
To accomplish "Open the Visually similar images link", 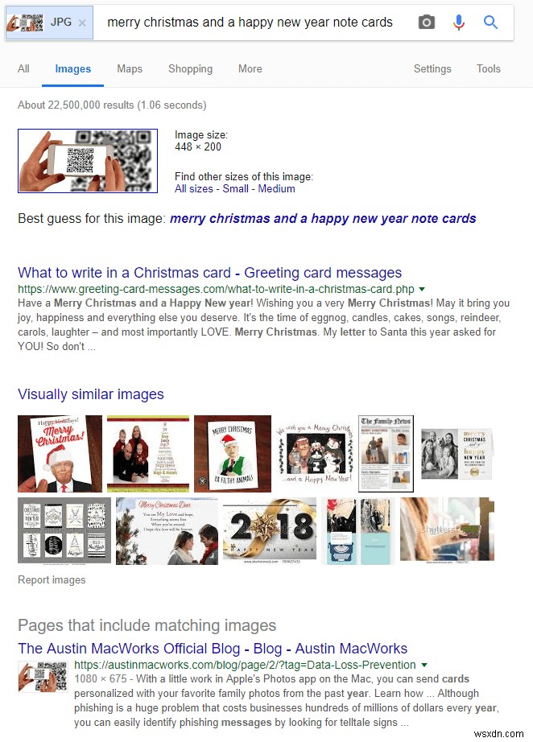I will pos(91,394).
